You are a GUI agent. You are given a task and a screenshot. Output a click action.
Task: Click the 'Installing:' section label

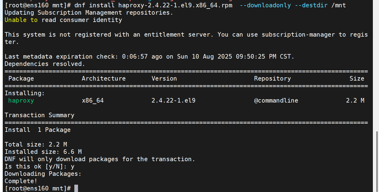tap(25, 93)
